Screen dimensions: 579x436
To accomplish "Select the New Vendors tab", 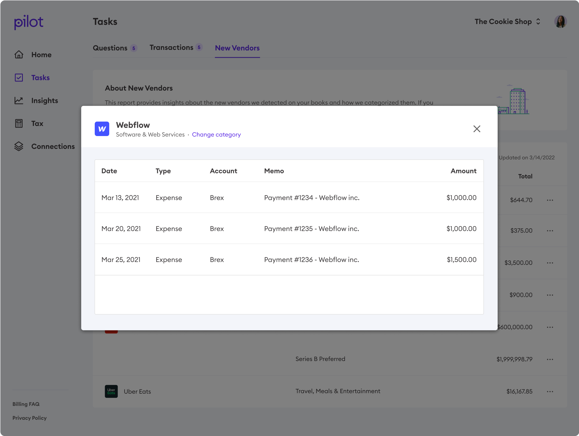I will tap(237, 48).
